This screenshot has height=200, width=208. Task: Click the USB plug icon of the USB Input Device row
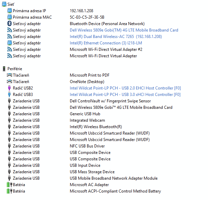(9, 165)
